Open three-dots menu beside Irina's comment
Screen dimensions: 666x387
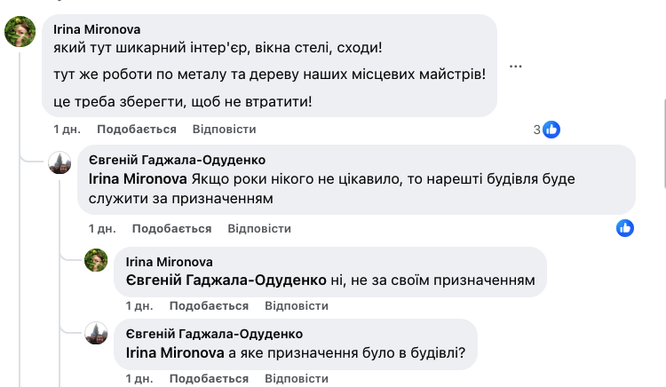point(516,66)
